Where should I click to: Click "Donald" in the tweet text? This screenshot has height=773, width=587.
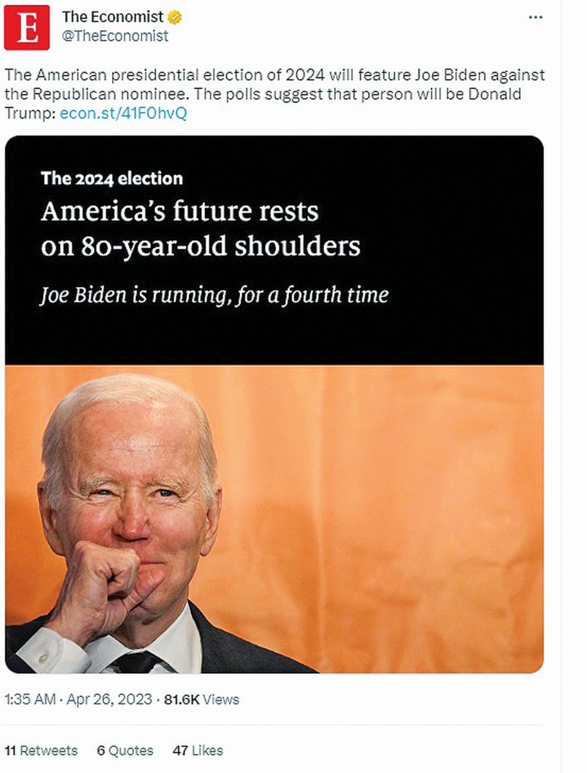point(494,94)
